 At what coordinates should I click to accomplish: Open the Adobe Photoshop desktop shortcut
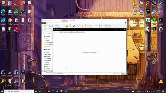tap(16, 73)
